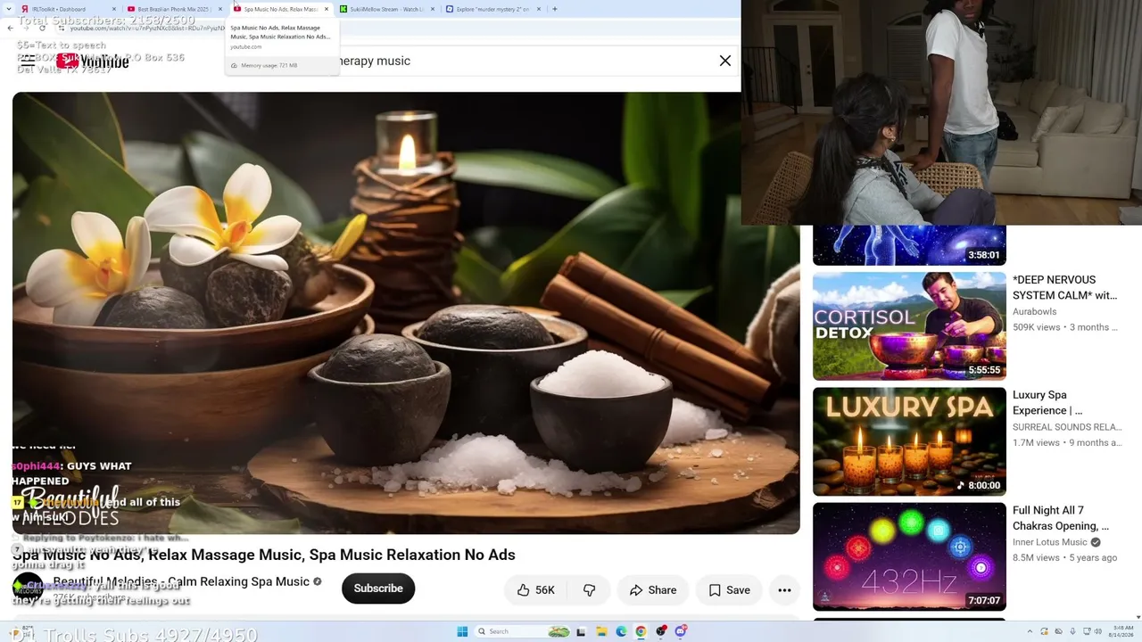
Task: Close the Brazilian Phonk Mix tab
Action: click(220, 9)
